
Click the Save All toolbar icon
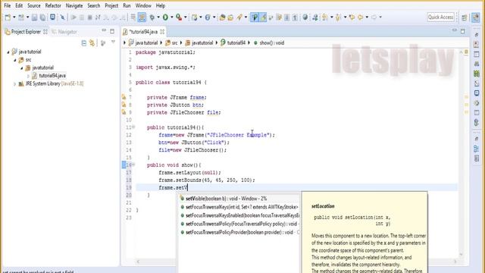click(42, 17)
